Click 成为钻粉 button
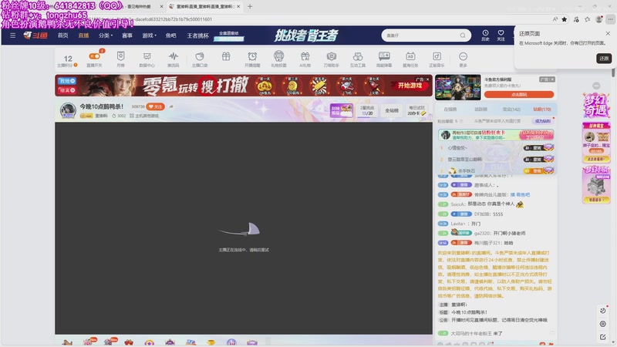 tap(543, 121)
